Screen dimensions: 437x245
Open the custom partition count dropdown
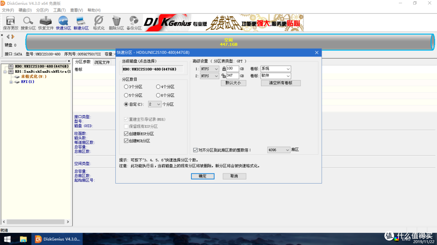[155, 104]
